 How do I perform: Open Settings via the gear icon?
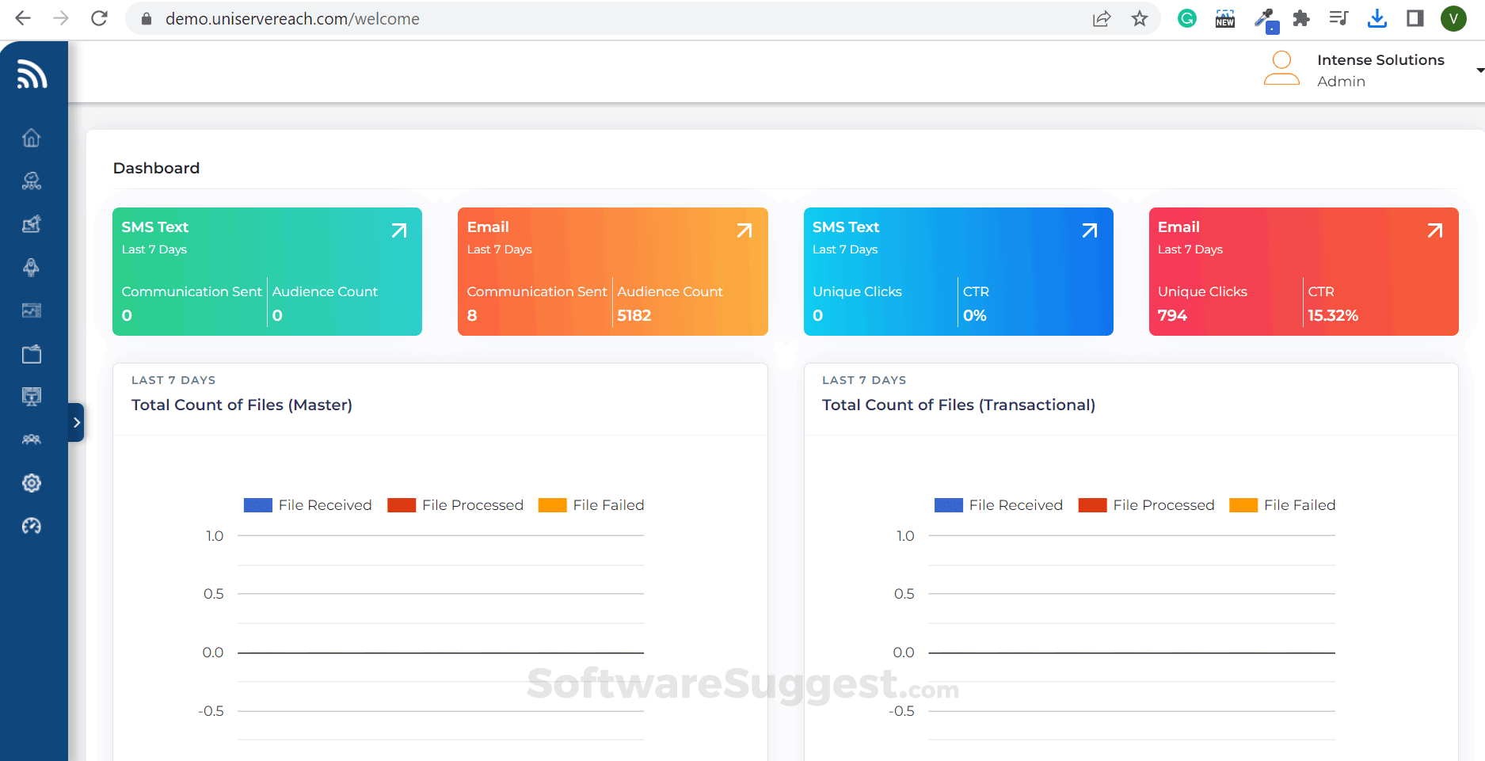[32, 483]
